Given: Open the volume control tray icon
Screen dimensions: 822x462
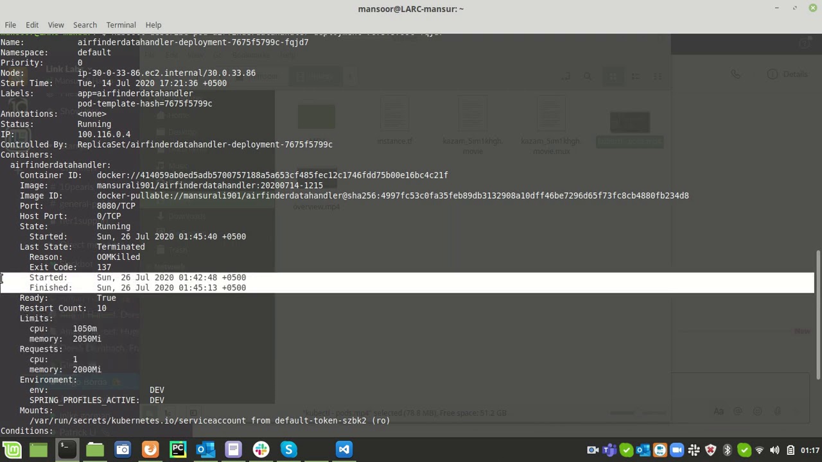Looking at the screenshot, I should (x=774, y=450).
